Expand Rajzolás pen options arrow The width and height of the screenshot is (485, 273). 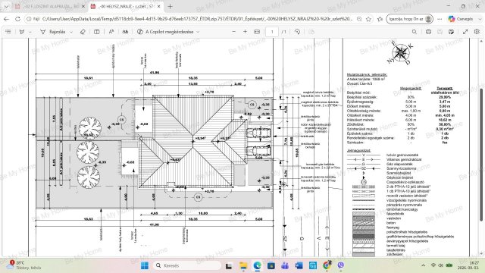click(71, 32)
